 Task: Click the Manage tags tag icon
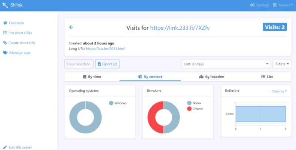coord(5,53)
